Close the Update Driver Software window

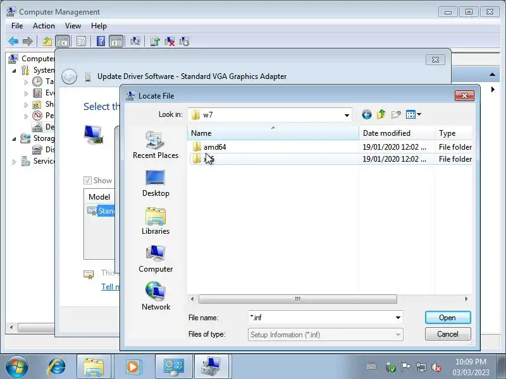click(435, 59)
